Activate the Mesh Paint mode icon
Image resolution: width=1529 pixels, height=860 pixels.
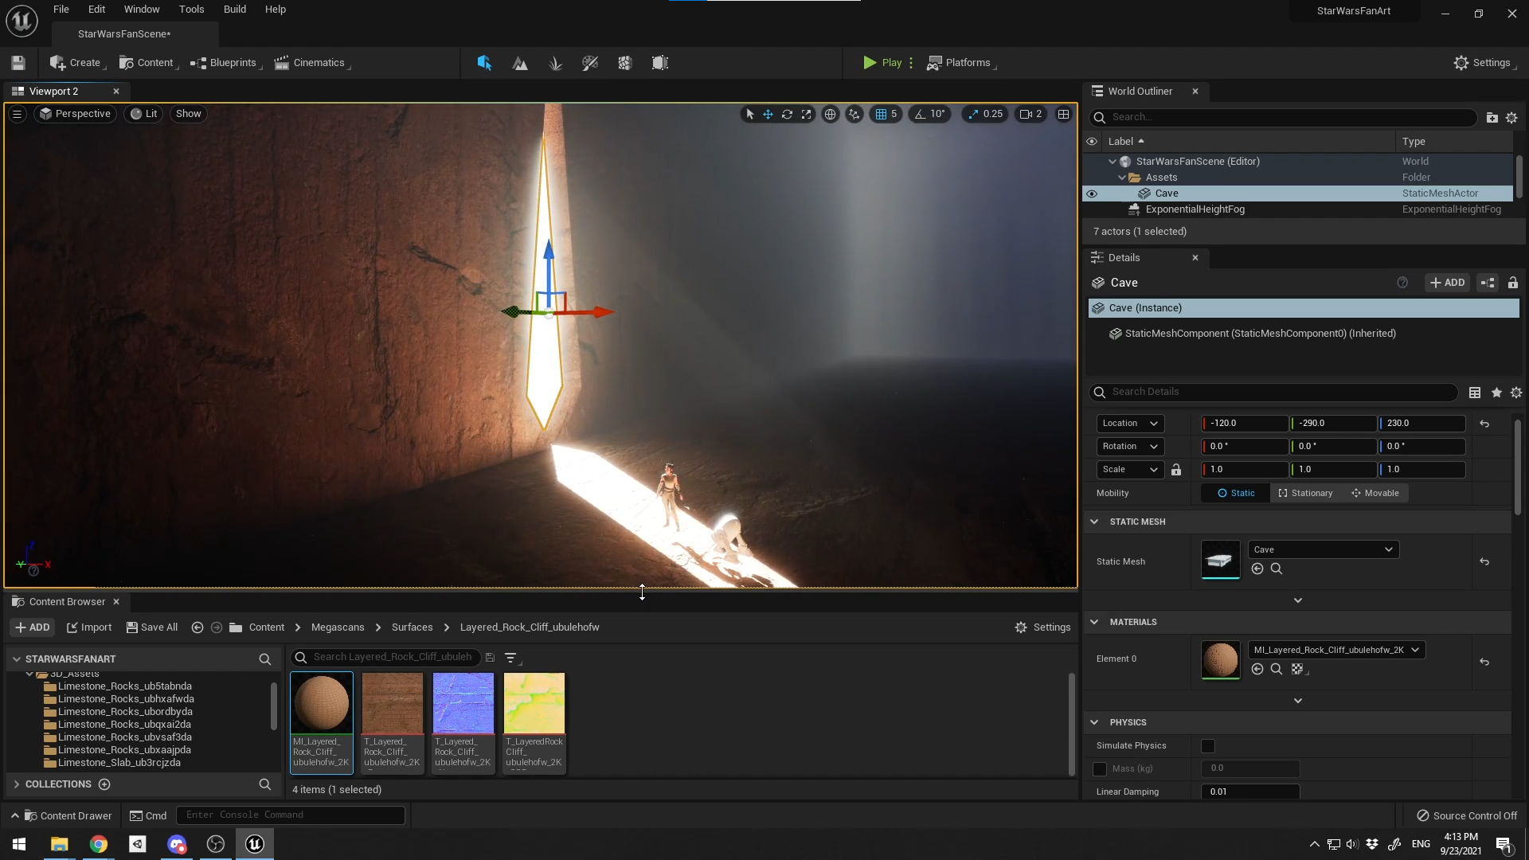tap(590, 63)
